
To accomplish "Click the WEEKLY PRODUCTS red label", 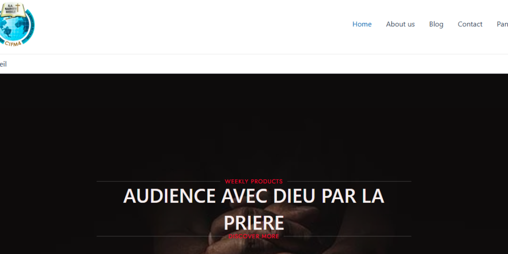I will pyautogui.click(x=253, y=181).
